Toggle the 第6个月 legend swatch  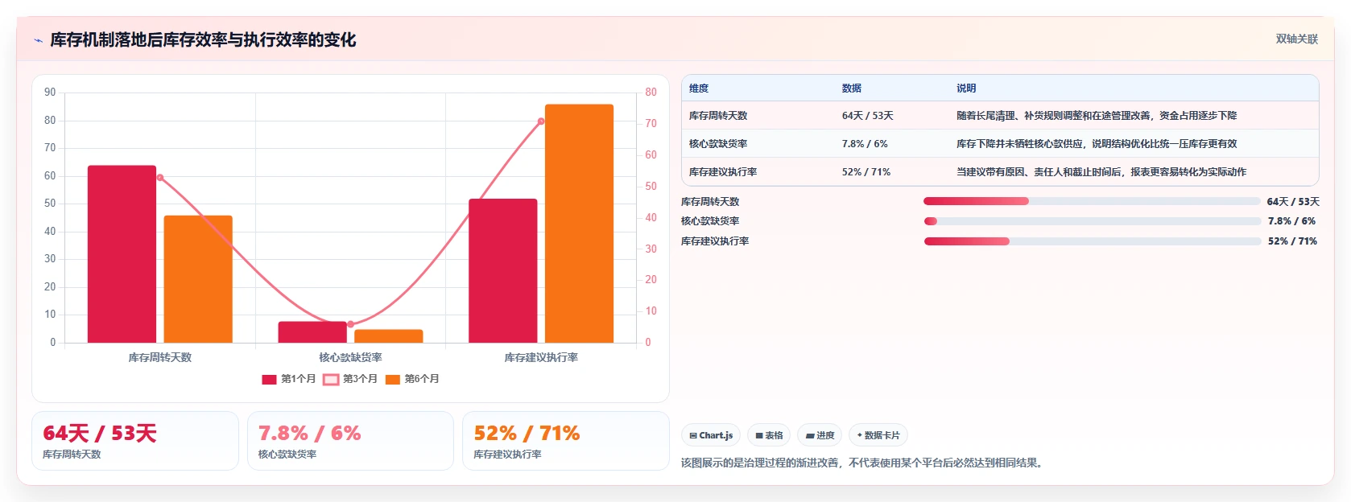[393, 379]
